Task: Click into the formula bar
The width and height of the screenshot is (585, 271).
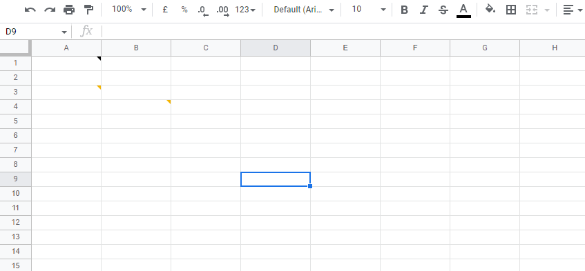Action: pyautogui.click(x=343, y=32)
